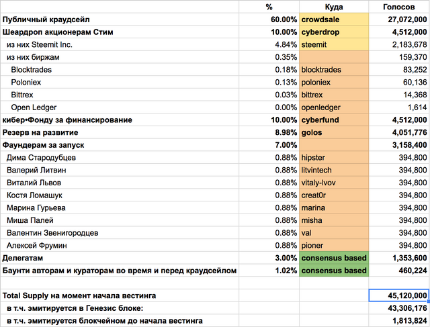Click the 'Шеардроп акционерам Стим' cell
Screen dimensions: 430x327
tap(120, 32)
